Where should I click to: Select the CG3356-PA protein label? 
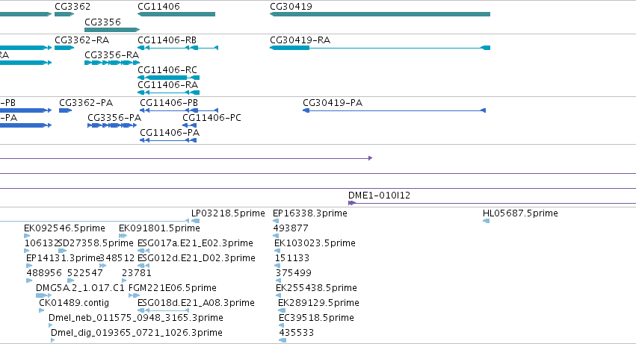[114, 118]
